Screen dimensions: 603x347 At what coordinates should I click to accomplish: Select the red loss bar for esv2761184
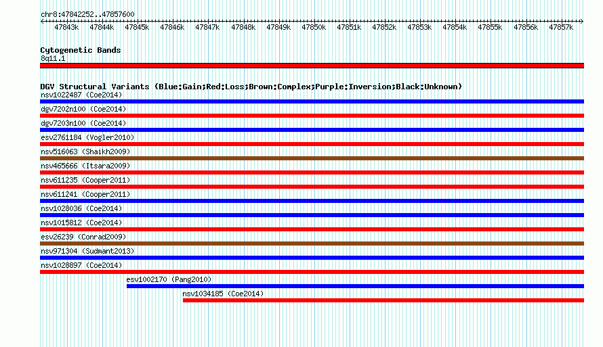[312, 144]
